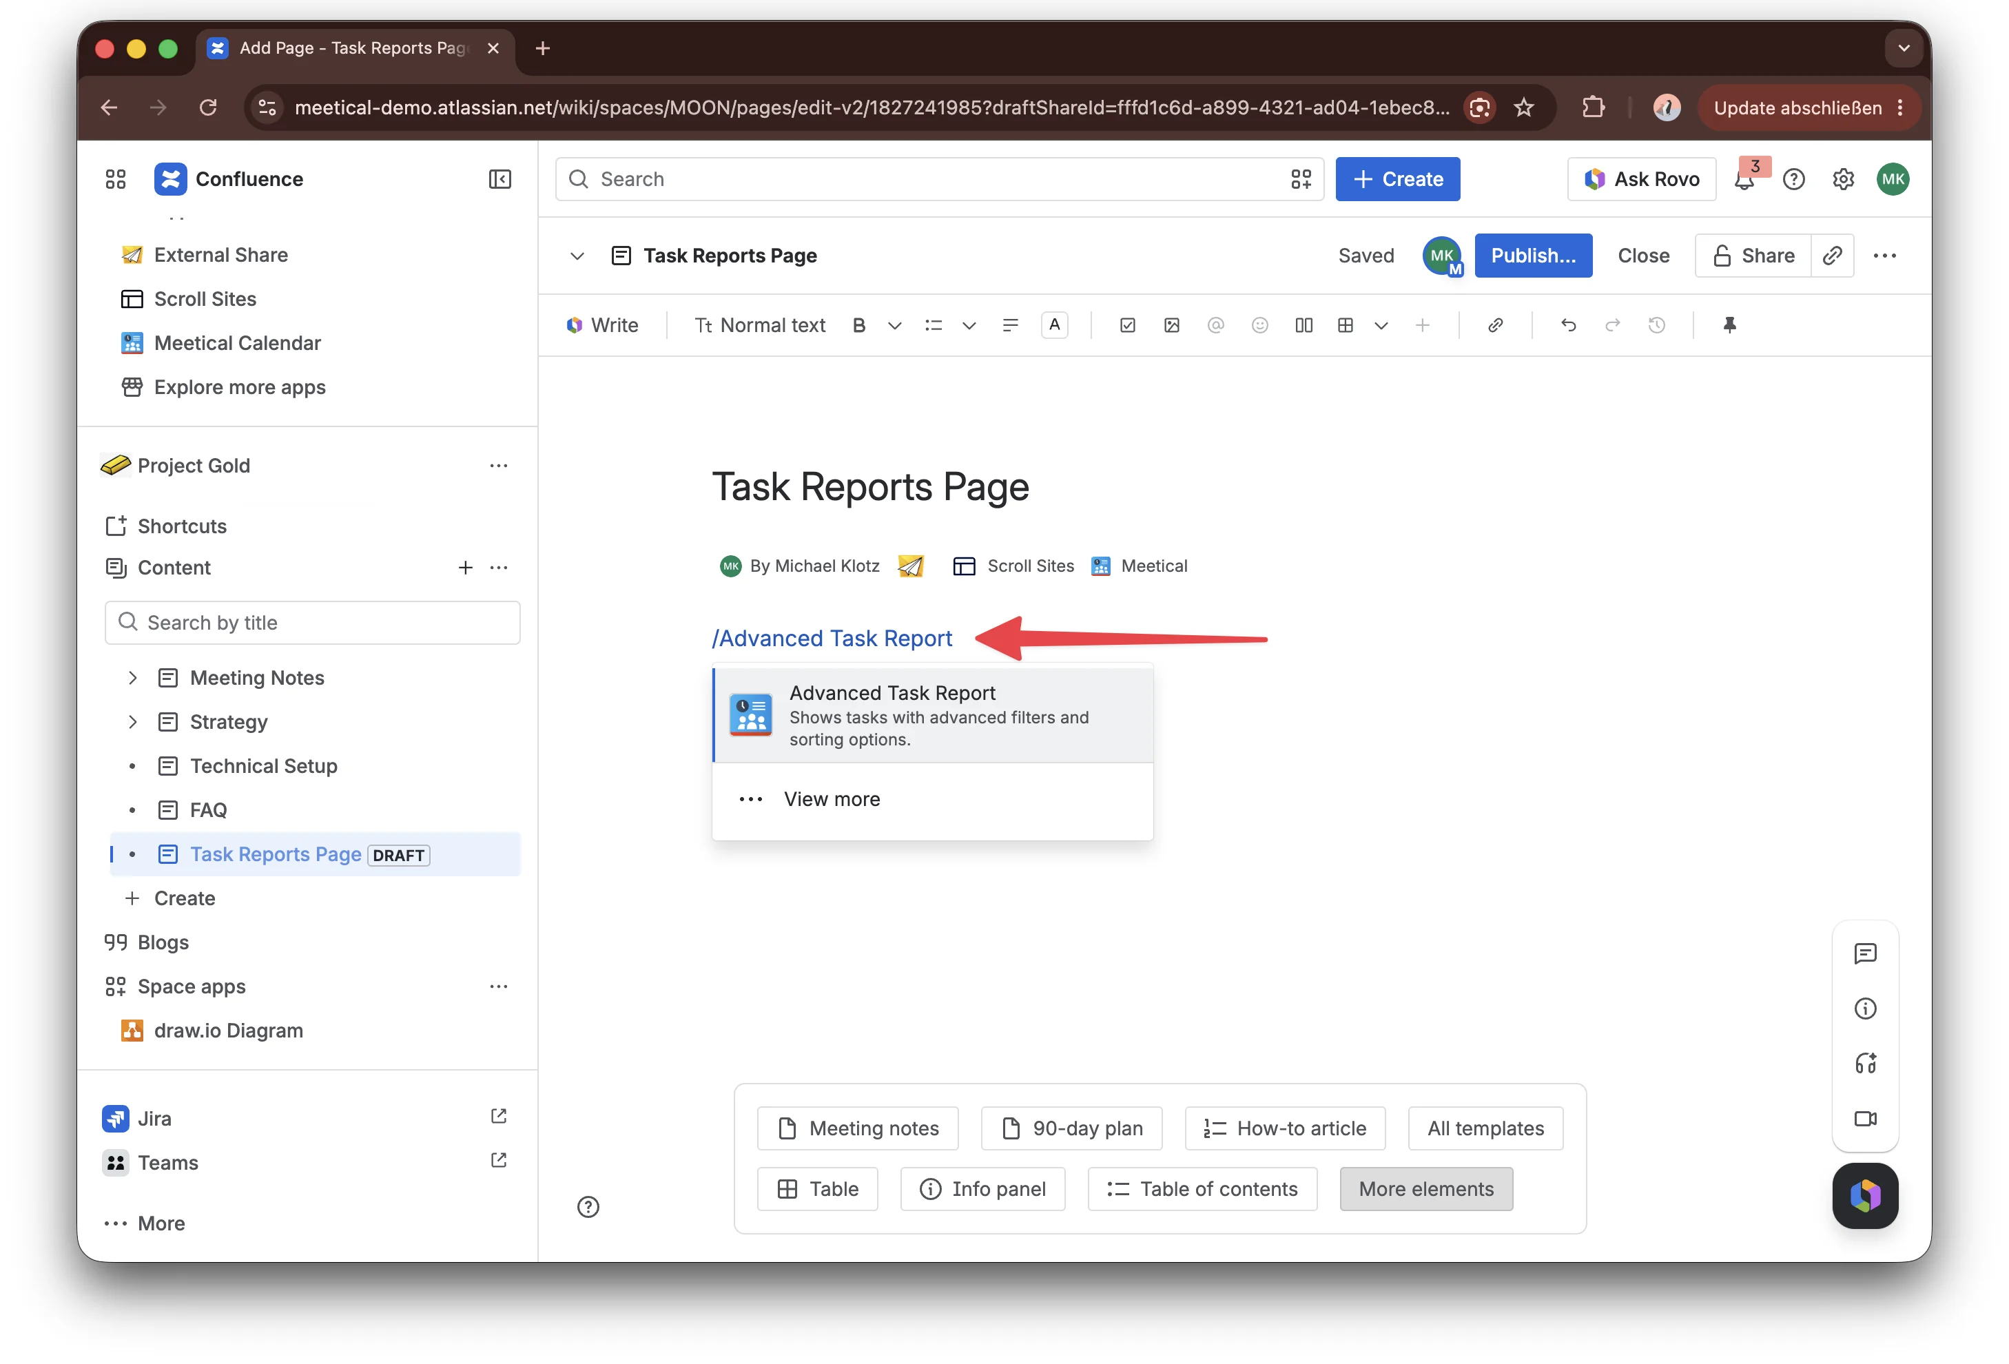Expand the Meeting Notes page tree
This screenshot has height=1364, width=2009.
132,678
